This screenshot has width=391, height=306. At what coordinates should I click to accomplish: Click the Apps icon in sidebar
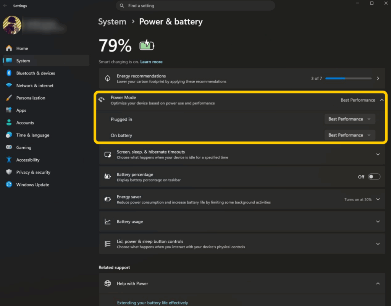tap(9, 110)
